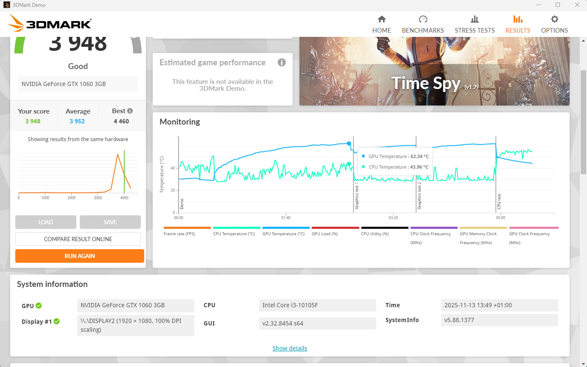Toggle GPU Memory Clock Frequency legend series
Viewport: 587px width, 367px height.
(x=483, y=236)
